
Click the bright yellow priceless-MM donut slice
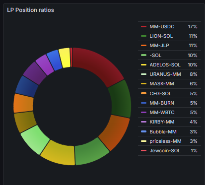click(x=65, y=58)
